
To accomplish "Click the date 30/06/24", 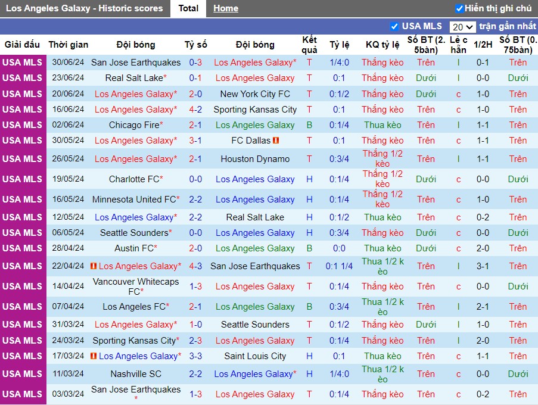I will click(68, 62).
